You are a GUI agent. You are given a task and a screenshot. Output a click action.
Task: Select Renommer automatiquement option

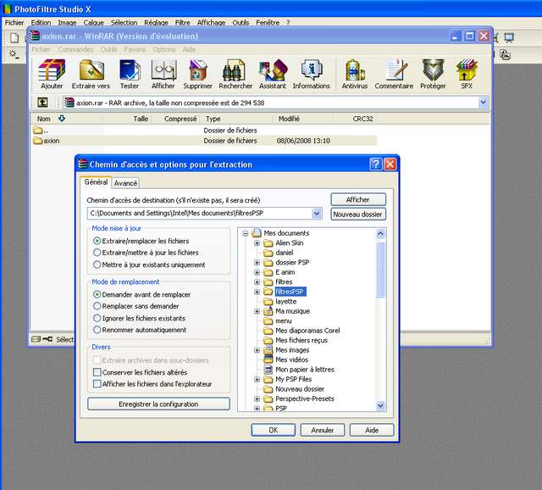(x=97, y=330)
